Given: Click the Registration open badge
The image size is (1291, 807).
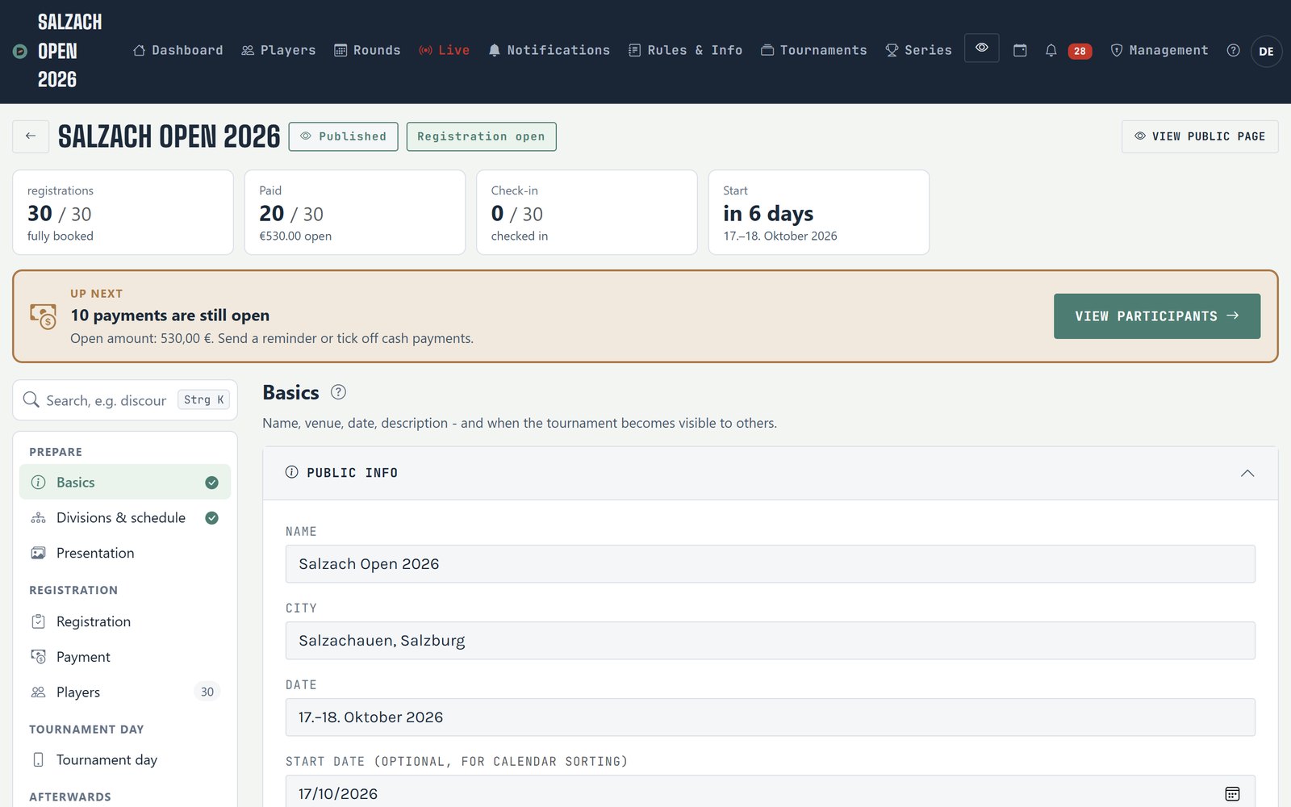Looking at the screenshot, I should click(x=482, y=136).
